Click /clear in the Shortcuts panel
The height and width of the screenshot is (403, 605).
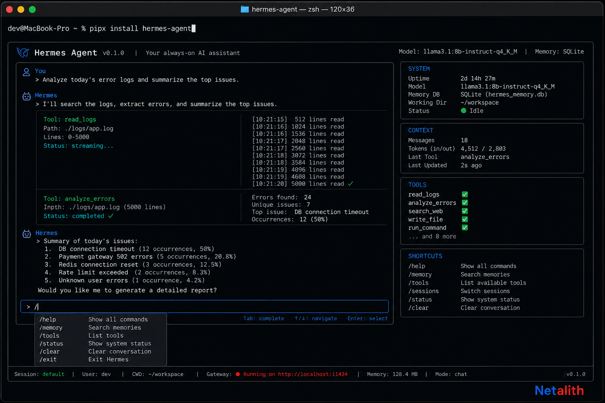pos(418,308)
